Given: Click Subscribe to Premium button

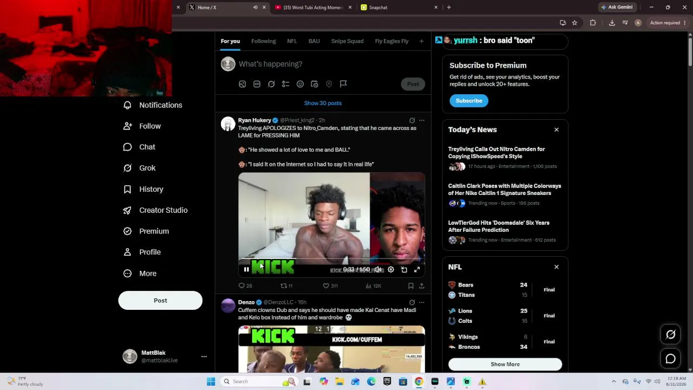Looking at the screenshot, I should tap(469, 101).
